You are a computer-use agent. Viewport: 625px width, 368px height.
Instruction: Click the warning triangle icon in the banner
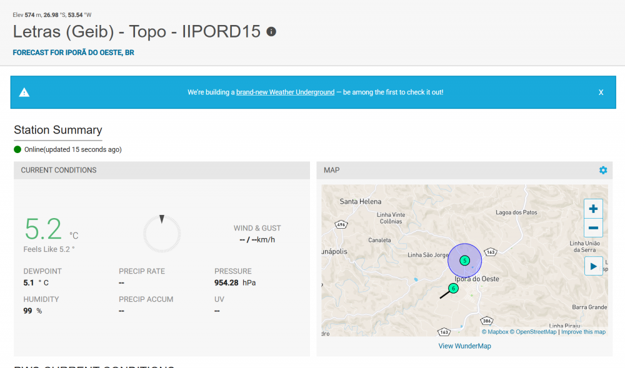(x=24, y=92)
